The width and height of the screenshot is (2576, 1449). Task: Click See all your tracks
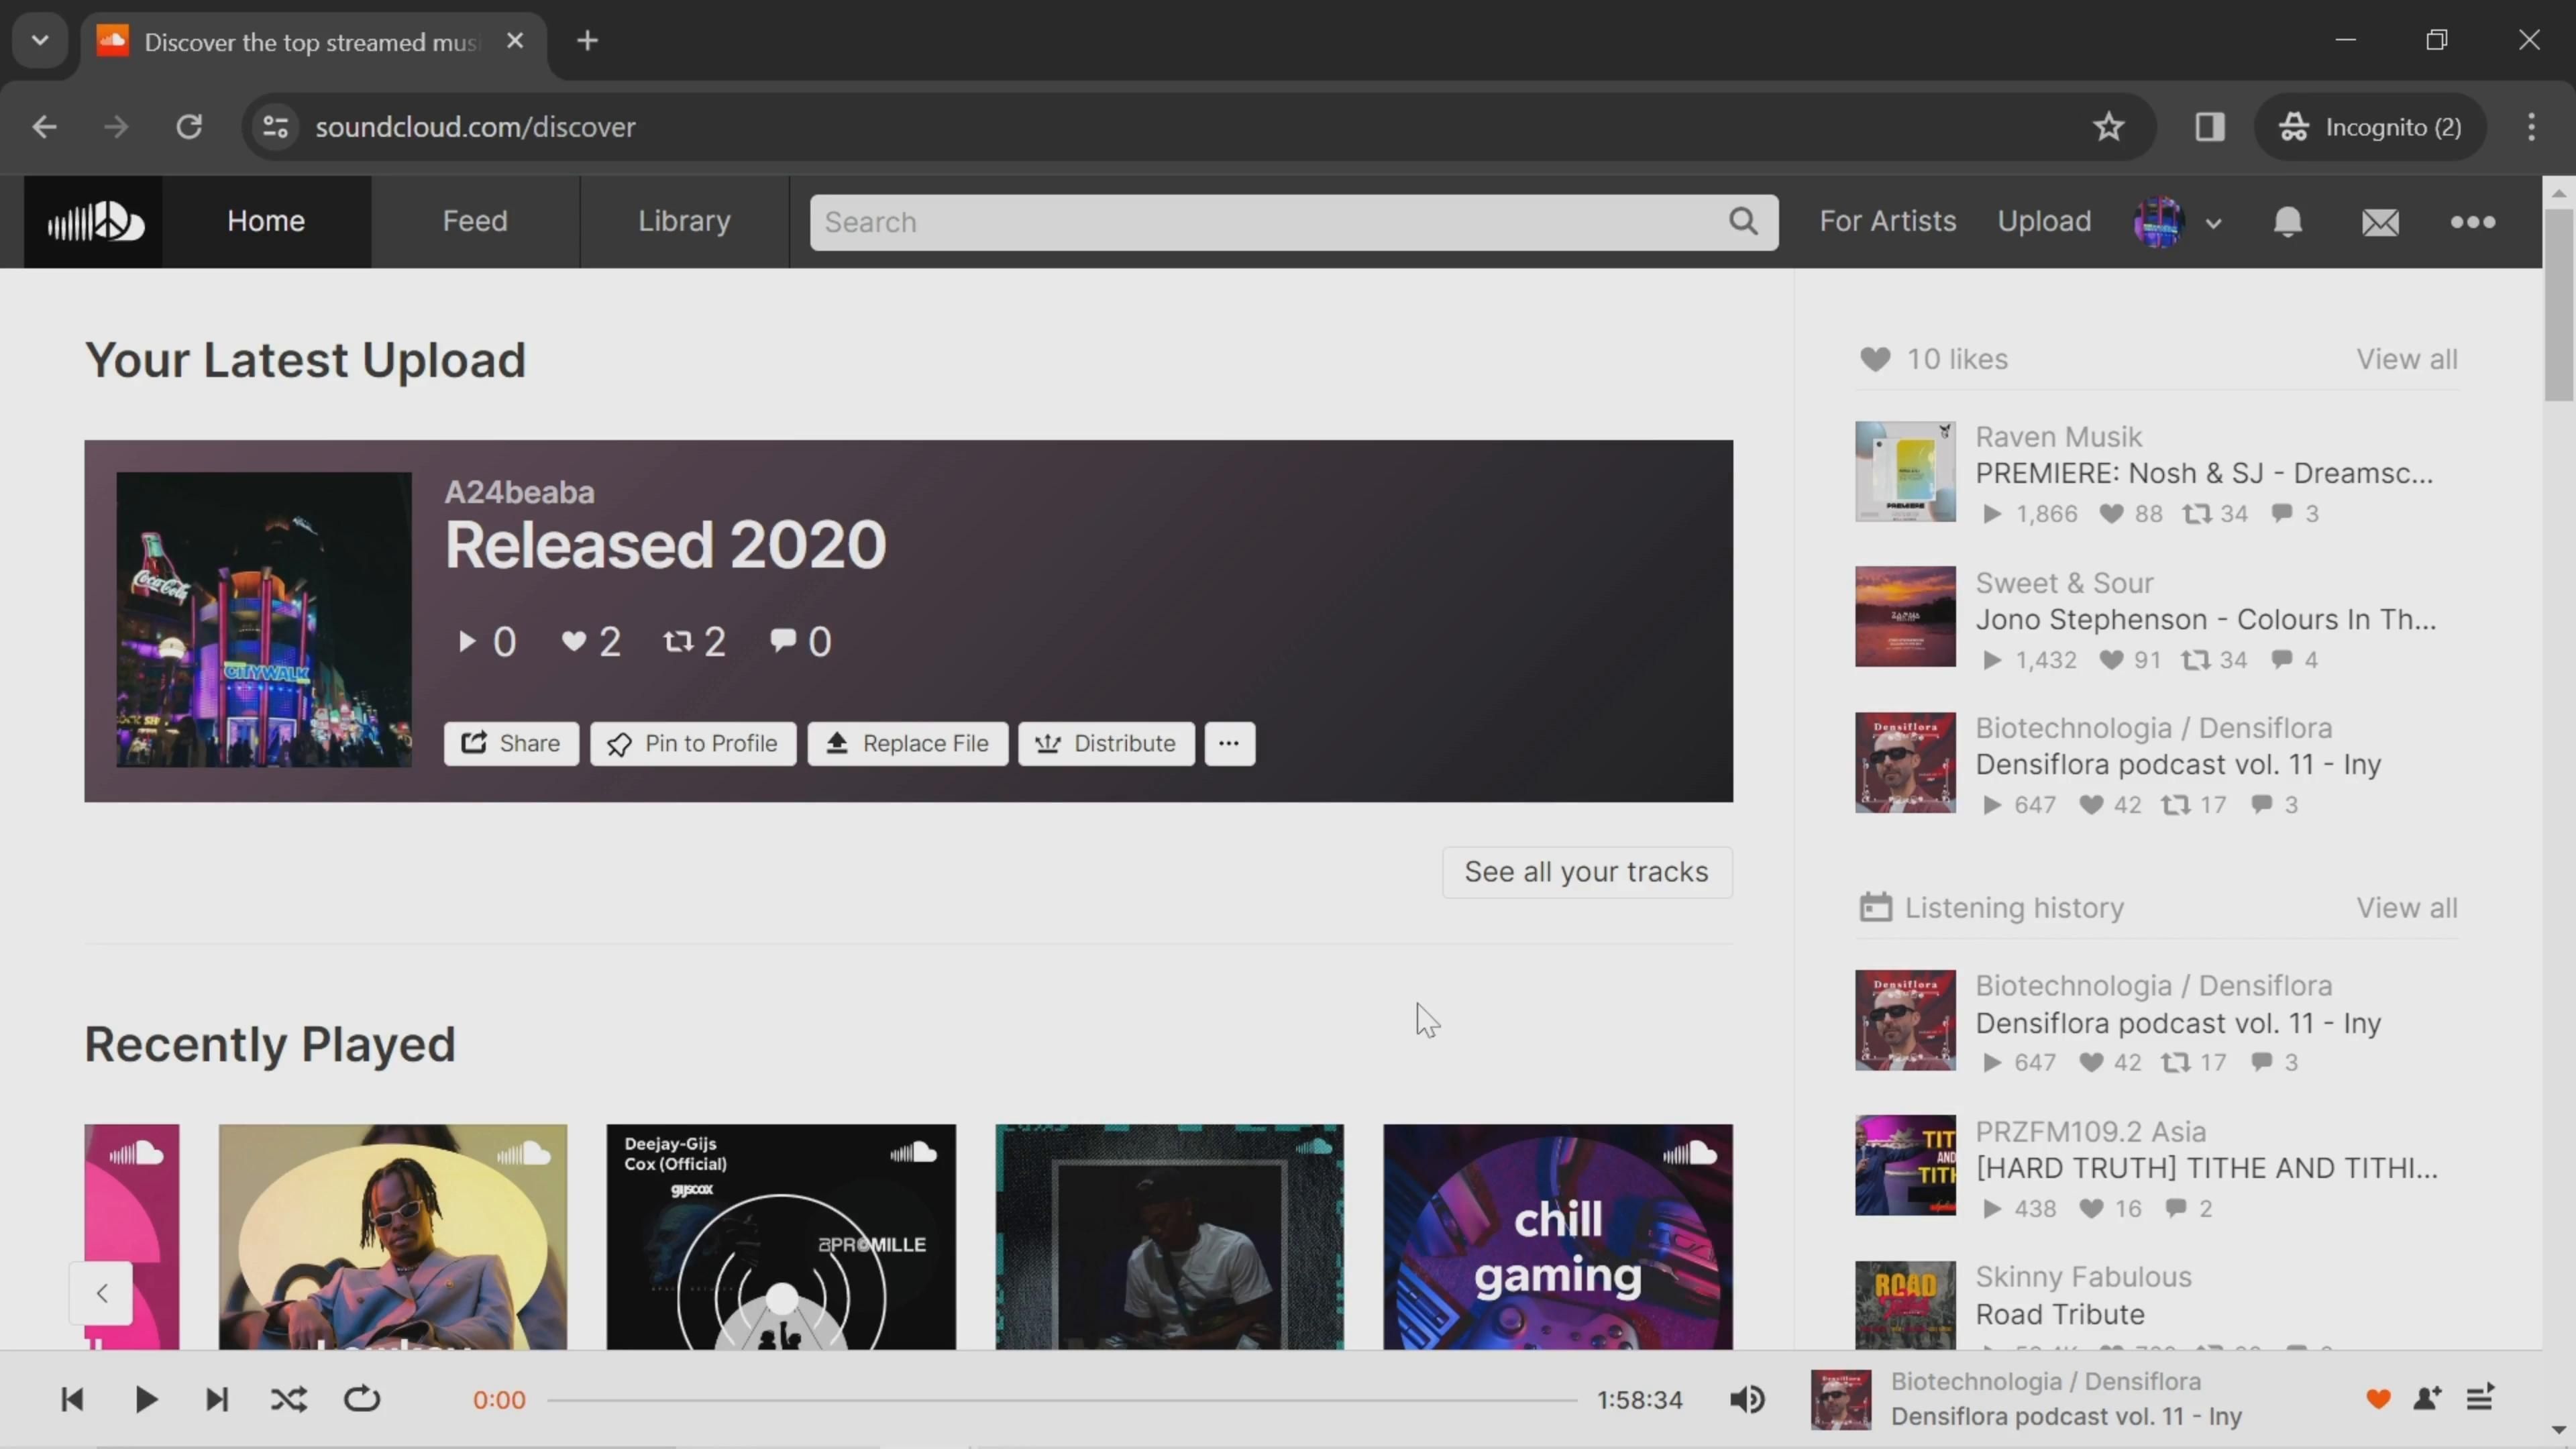1586,872
